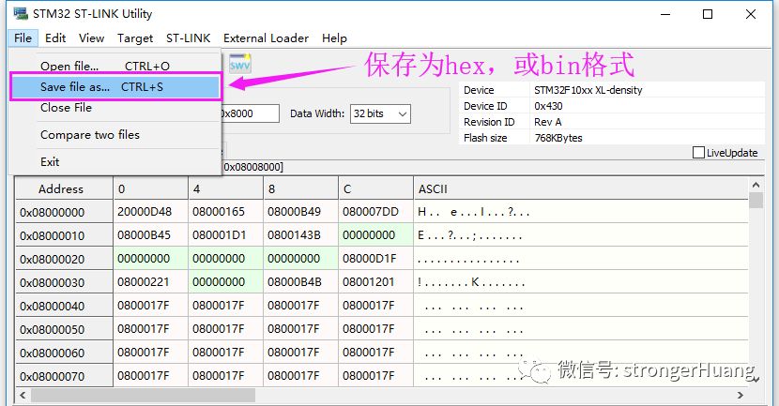Select memory cell 08000B49
This screenshot has height=406, width=779.
(x=300, y=212)
